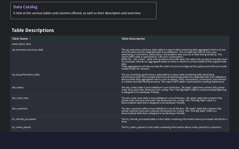Click the rpt_ad_performance_daily table name
The height and width of the screenshot is (149, 239).
tap(26, 74)
